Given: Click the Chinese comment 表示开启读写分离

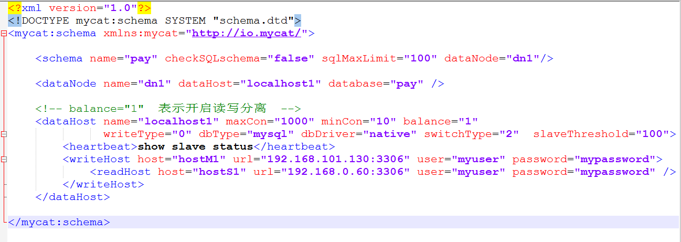Looking at the screenshot, I should pos(212,109).
